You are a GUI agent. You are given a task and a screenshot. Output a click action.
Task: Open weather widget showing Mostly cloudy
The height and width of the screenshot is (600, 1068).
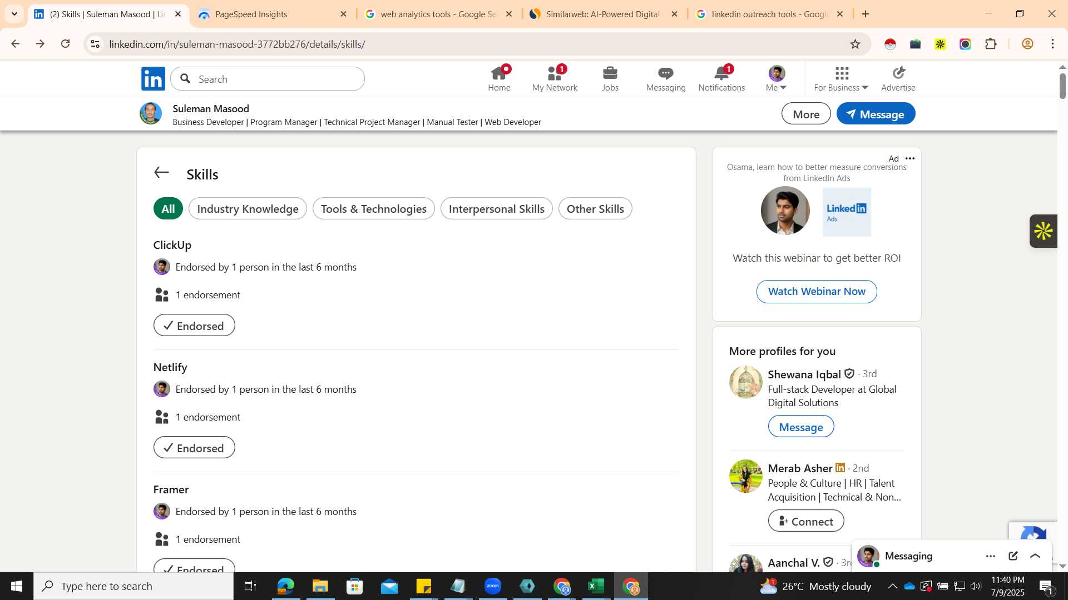point(815,586)
